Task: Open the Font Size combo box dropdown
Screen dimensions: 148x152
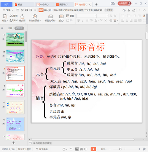Action: 107,16
